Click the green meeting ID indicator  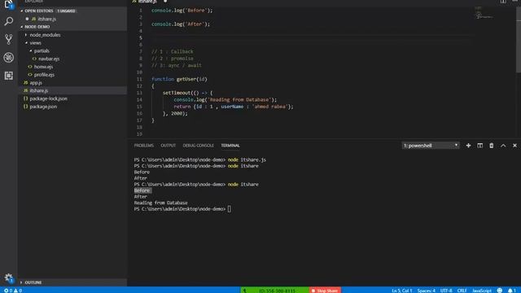pos(275,291)
